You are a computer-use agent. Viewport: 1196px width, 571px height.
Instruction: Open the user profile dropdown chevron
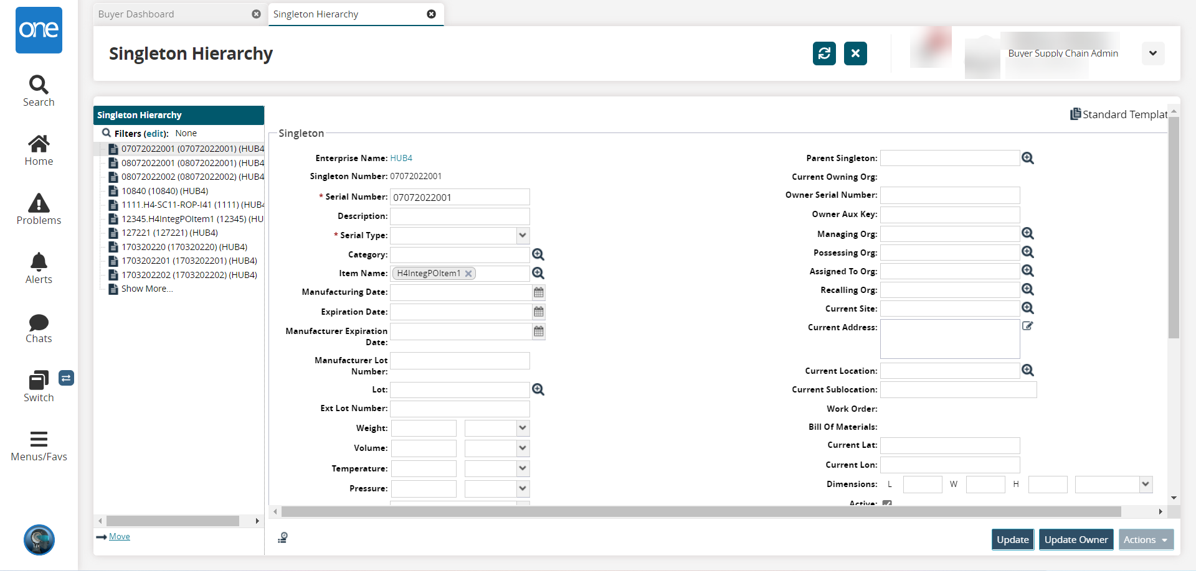tap(1153, 53)
